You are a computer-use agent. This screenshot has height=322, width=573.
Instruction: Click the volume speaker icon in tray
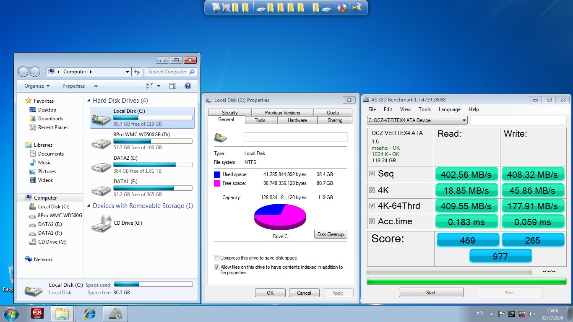tap(532, 314)
